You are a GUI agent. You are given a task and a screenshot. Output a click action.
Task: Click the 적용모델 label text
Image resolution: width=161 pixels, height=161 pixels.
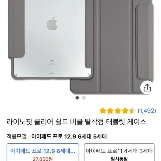(x=17, y=136)
